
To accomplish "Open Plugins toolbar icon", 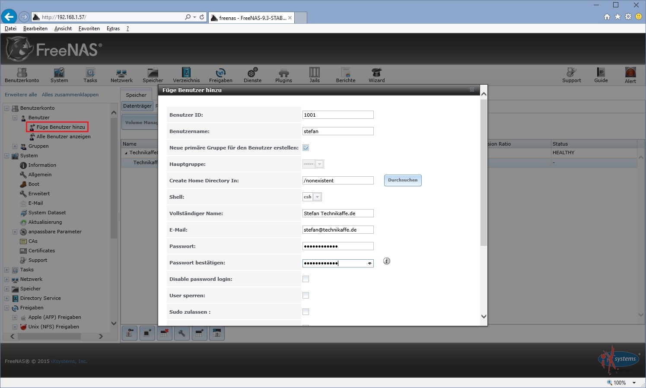I will point(284,75).
